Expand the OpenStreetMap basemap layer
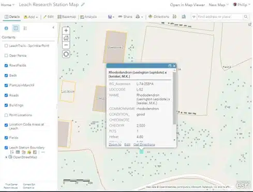 tap(6, 157)
